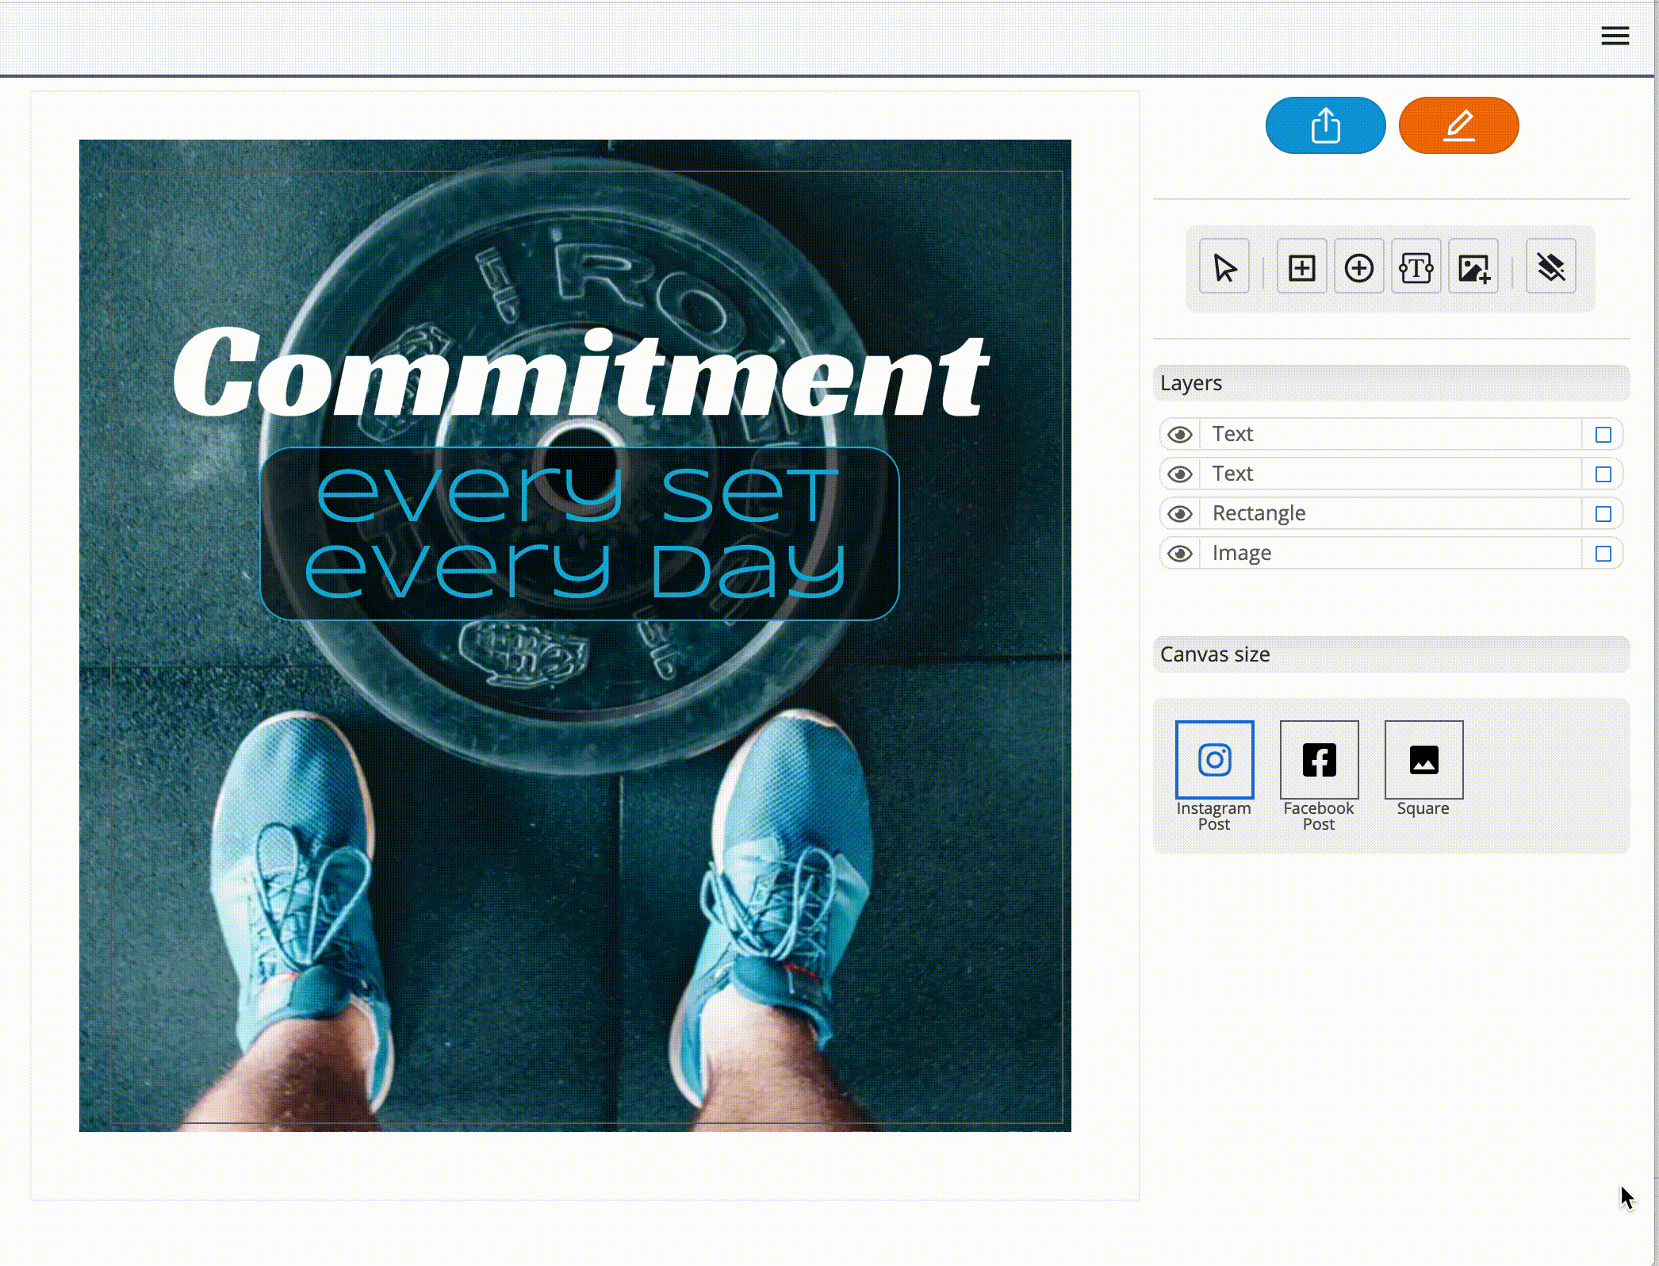
Task: Check the top Text layer checkbox
Action: pyautogui.click(x=1603, y=435)
